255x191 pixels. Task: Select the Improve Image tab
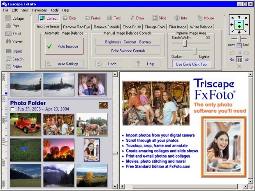48,26
